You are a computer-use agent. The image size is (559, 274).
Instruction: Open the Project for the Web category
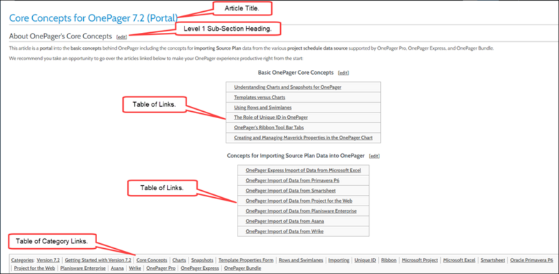(34, 268)
